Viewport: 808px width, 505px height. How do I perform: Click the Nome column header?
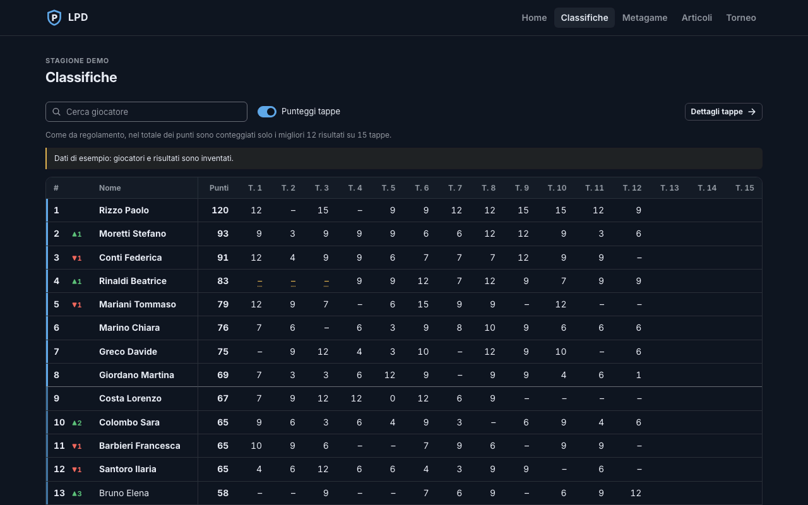pyautogui.click(x=110, y=188)
